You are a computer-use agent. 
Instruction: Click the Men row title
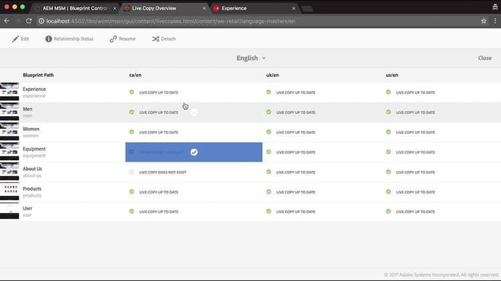tap(27, 109)
